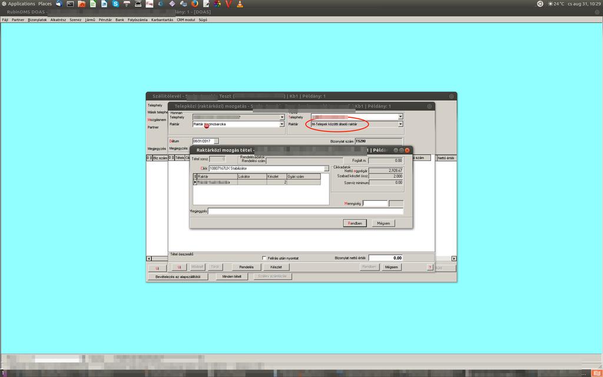Open the Places menu
The image size is (603, 377).
pyautogui.click(x=45, y=4)
